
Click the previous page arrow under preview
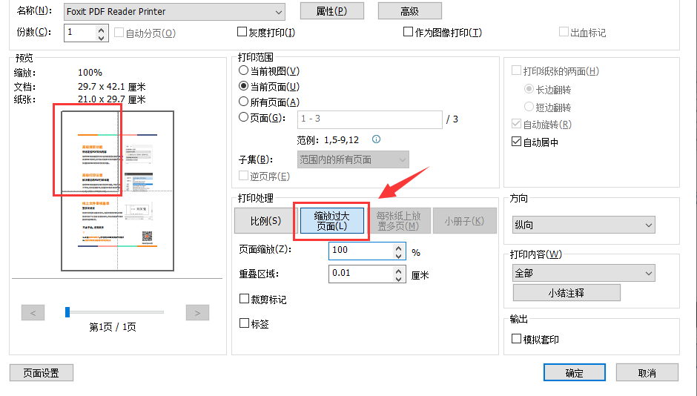[33, 312]
